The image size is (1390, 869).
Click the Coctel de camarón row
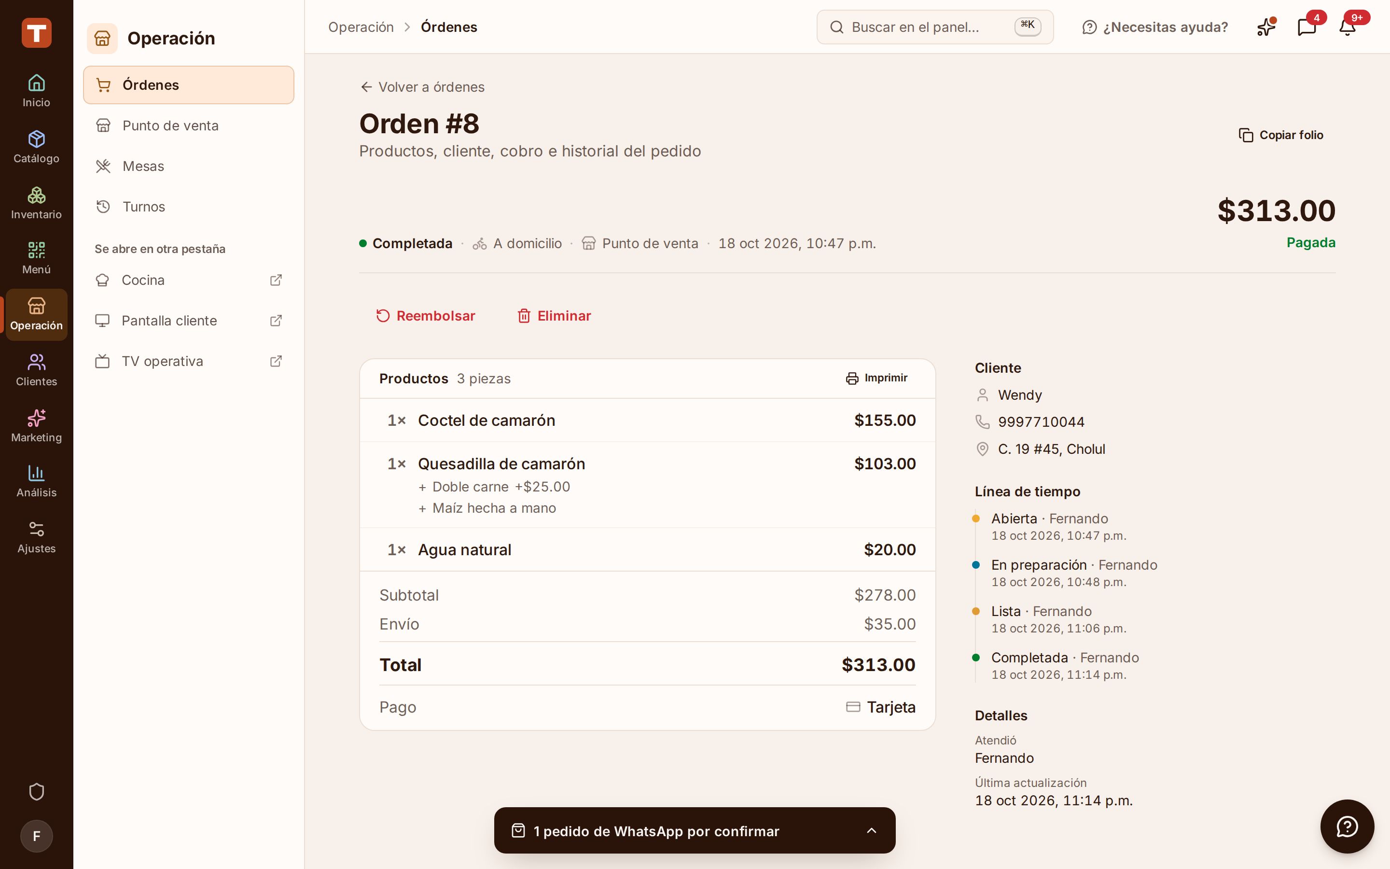tap(647, 420)
